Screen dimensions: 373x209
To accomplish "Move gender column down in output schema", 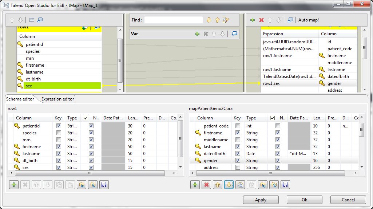I will click(x=229, y=185).
